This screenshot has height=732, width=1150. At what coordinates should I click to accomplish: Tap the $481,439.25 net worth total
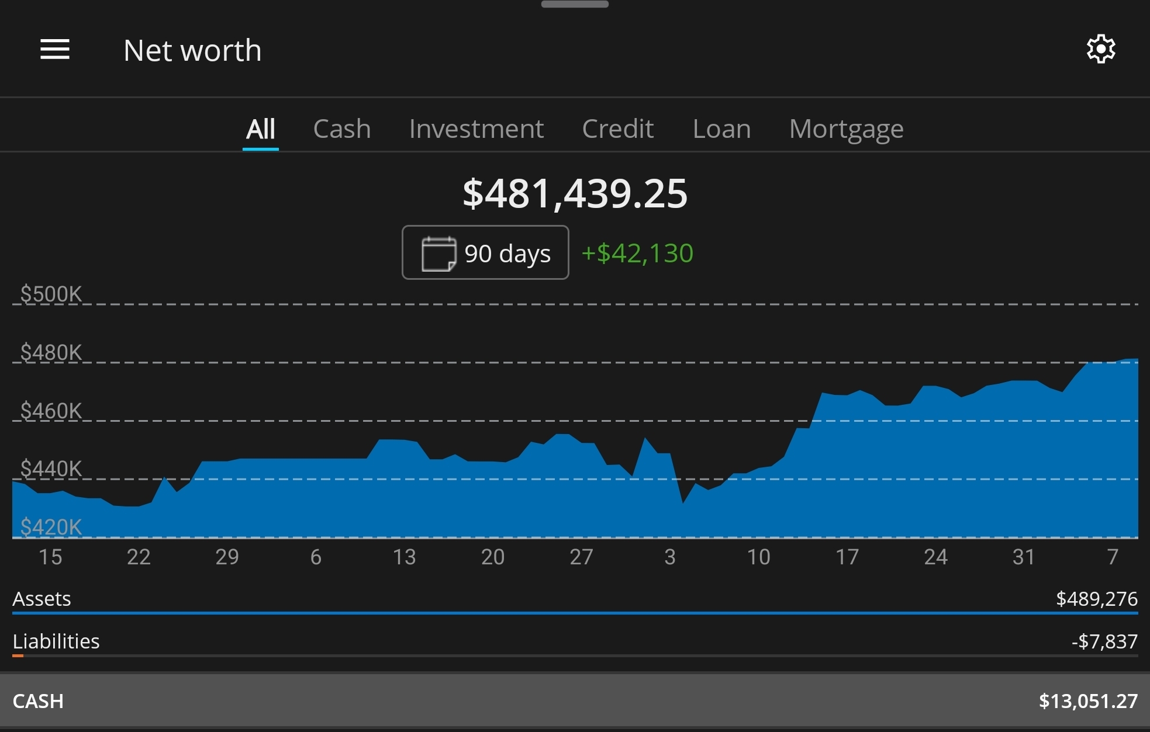575,193
